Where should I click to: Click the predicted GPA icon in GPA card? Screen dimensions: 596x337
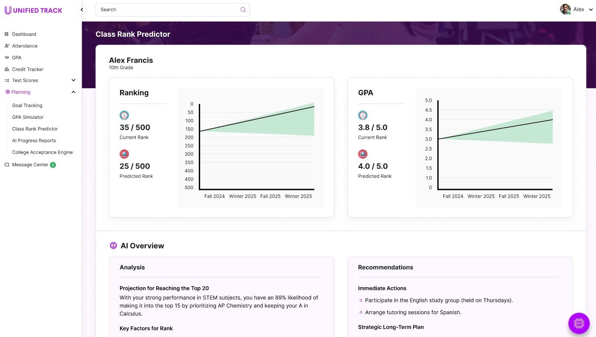362,154
